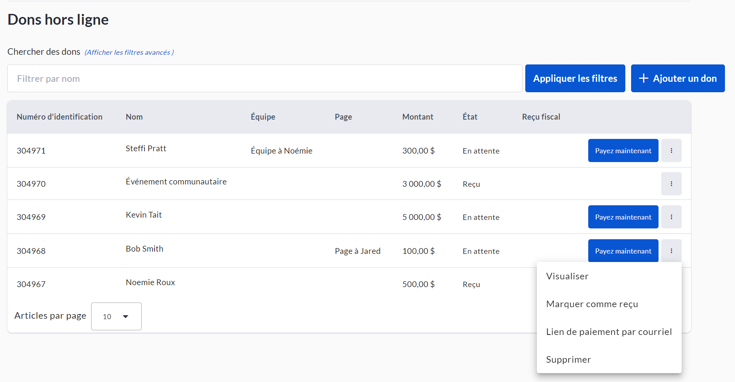
Task: Choose Supprimer from the dropdown menu
Action: (x=568, y=360)
